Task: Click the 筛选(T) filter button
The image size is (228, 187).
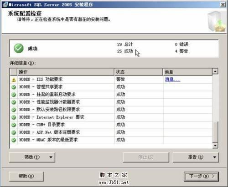Action: 32,157
